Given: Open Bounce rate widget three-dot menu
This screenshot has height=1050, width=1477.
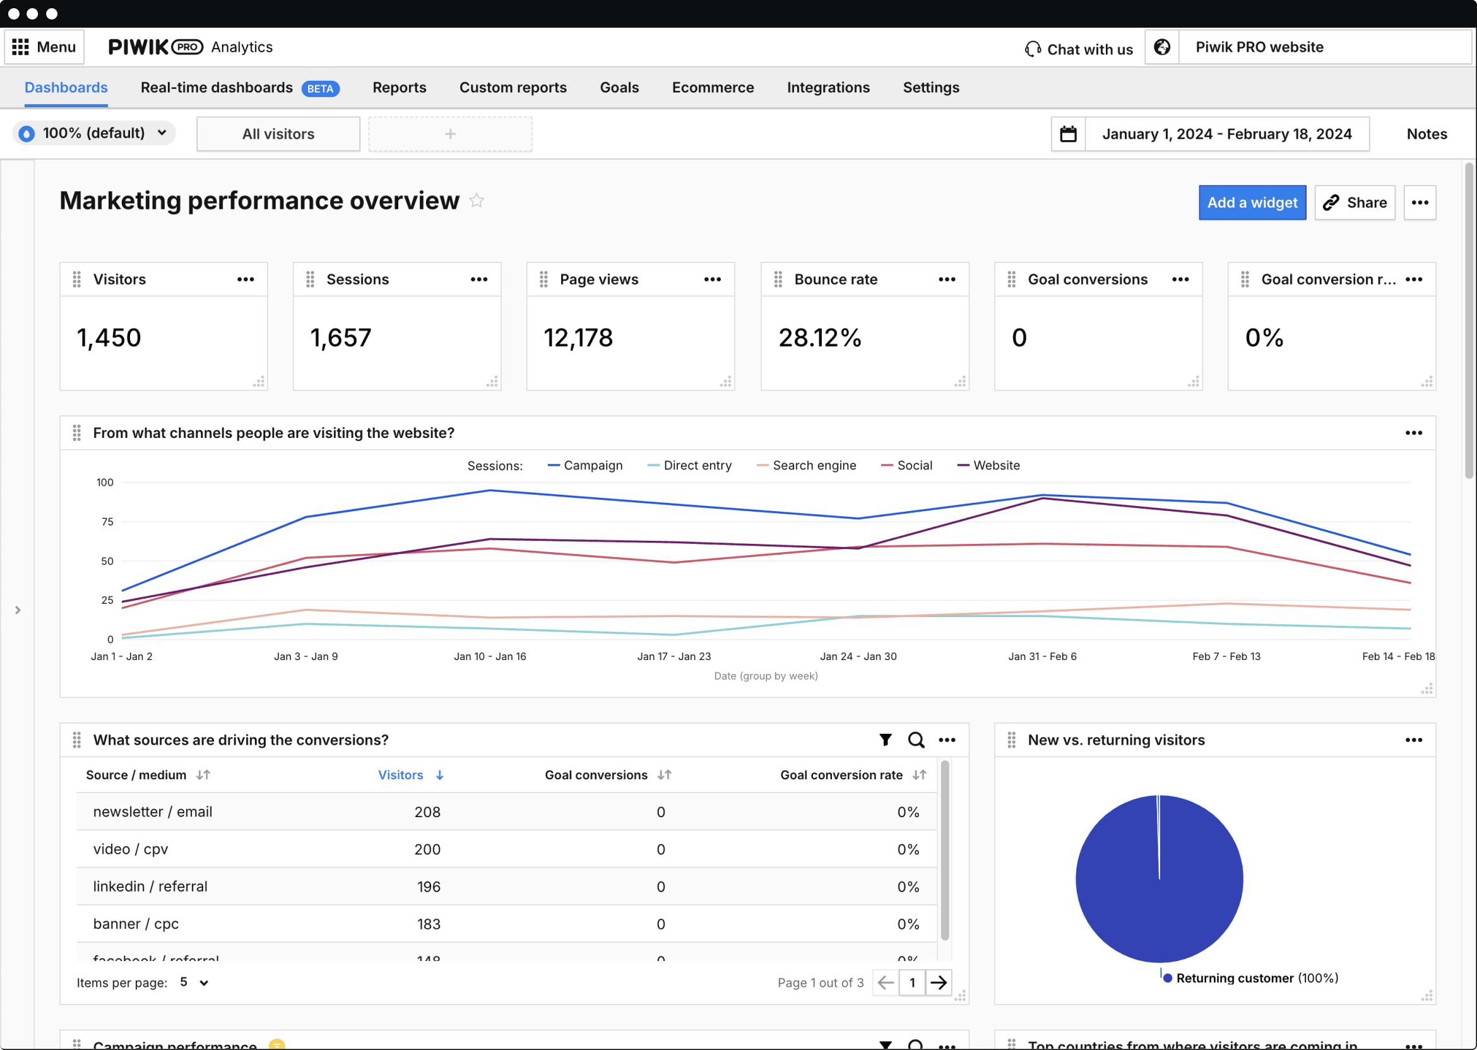Looking at the screenshot, I should 947,280.
